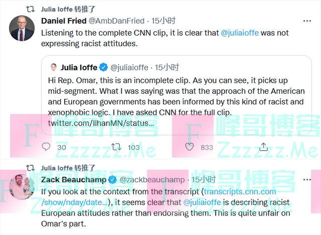Click Zack Beauchamp's verified badge
This screenshot has height=235, width=321.
pos(111,179)
